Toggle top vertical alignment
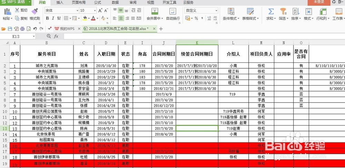 (x=115, y=10)
